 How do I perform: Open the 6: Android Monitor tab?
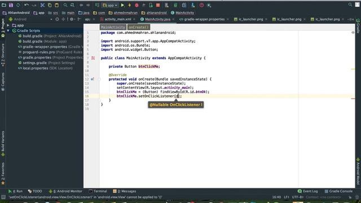click(65, 191)
